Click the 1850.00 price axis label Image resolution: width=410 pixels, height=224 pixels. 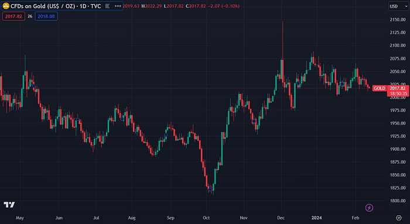tap(398, 175)
